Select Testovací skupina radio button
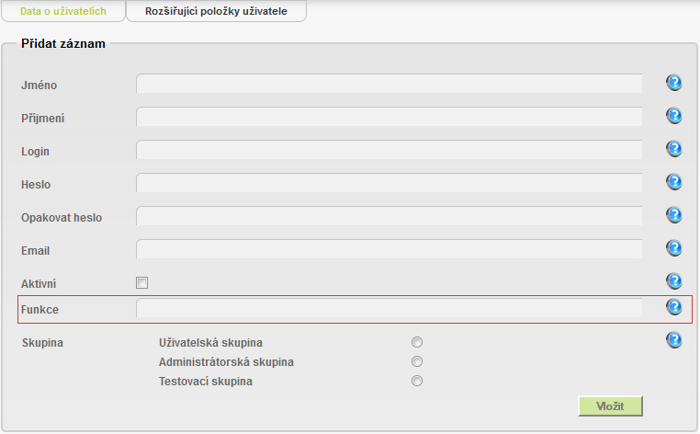Screen dimensions: 700x434 click(417, 381)
